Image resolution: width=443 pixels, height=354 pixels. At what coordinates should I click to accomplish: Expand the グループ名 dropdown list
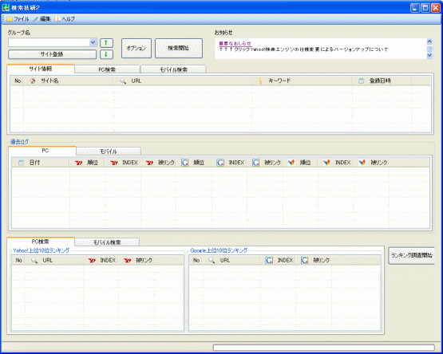tap(93, 42)
